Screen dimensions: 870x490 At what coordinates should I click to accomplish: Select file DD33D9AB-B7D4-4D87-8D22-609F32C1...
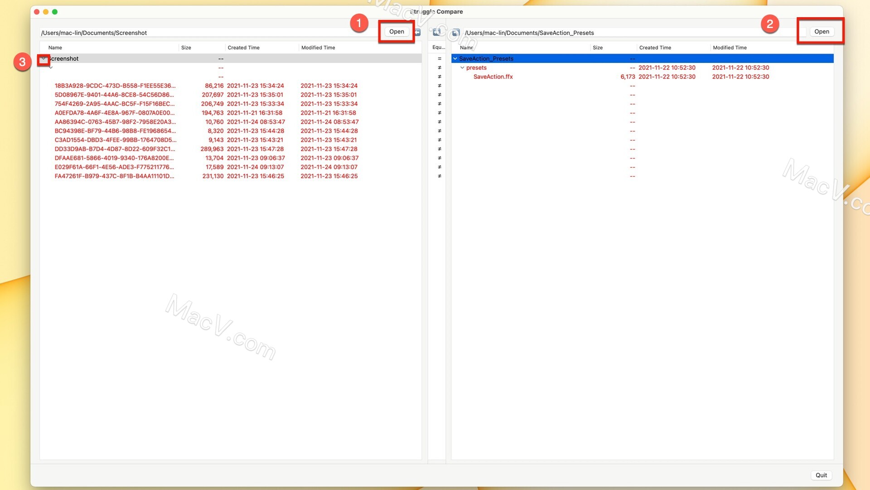pyautogui.click(x=115, y=149)
